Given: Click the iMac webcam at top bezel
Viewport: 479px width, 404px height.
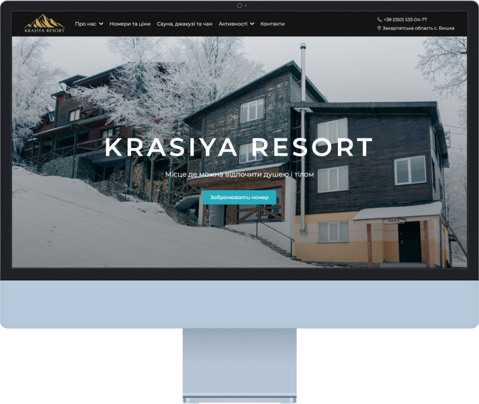Looking at the screenshot, I should (239, 5).
